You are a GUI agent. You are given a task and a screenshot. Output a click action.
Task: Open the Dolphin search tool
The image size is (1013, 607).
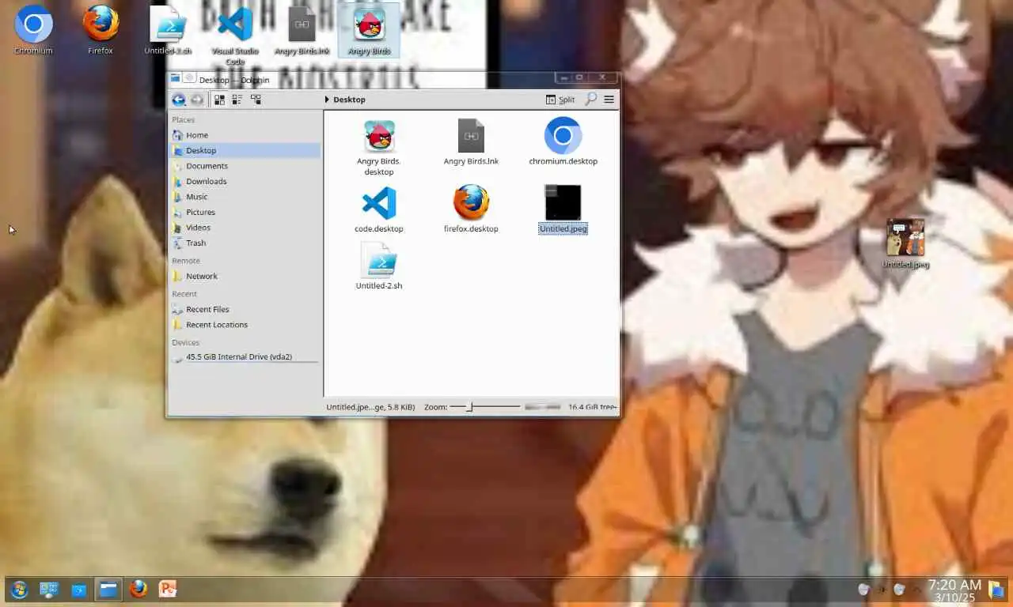click(x=590, y=100)
